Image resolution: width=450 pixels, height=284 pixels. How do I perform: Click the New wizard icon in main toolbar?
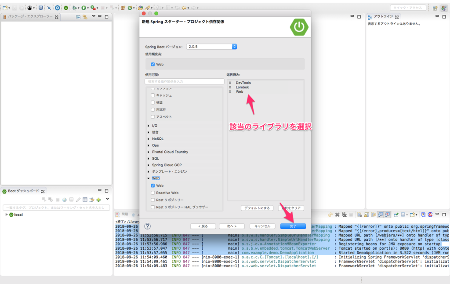coord(5,8)
